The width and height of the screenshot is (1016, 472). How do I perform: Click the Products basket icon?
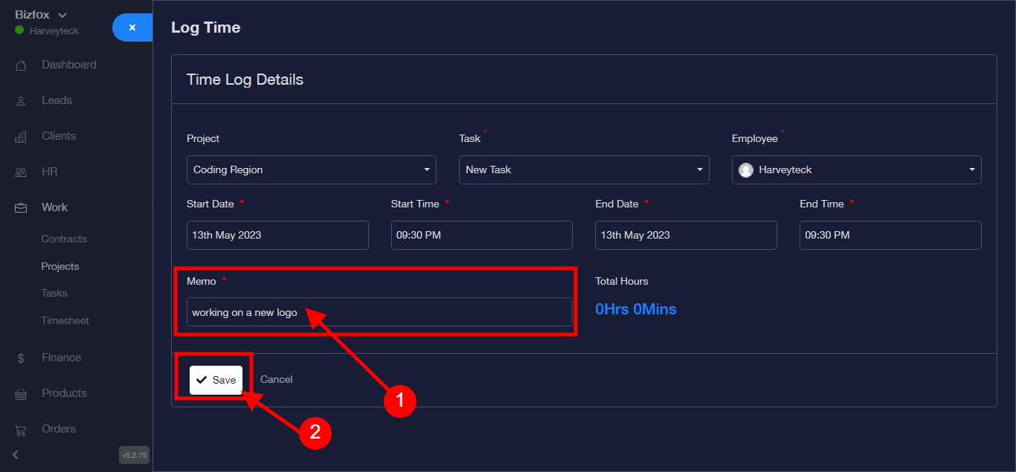point(21,394)
